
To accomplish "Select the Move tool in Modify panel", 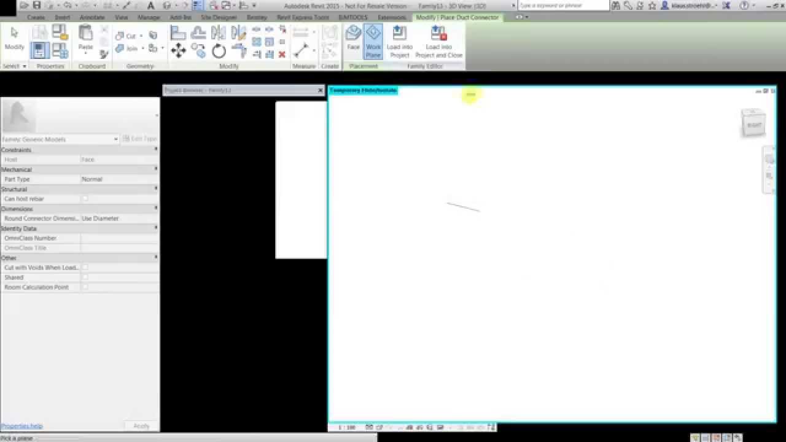I will pos(179,51).
